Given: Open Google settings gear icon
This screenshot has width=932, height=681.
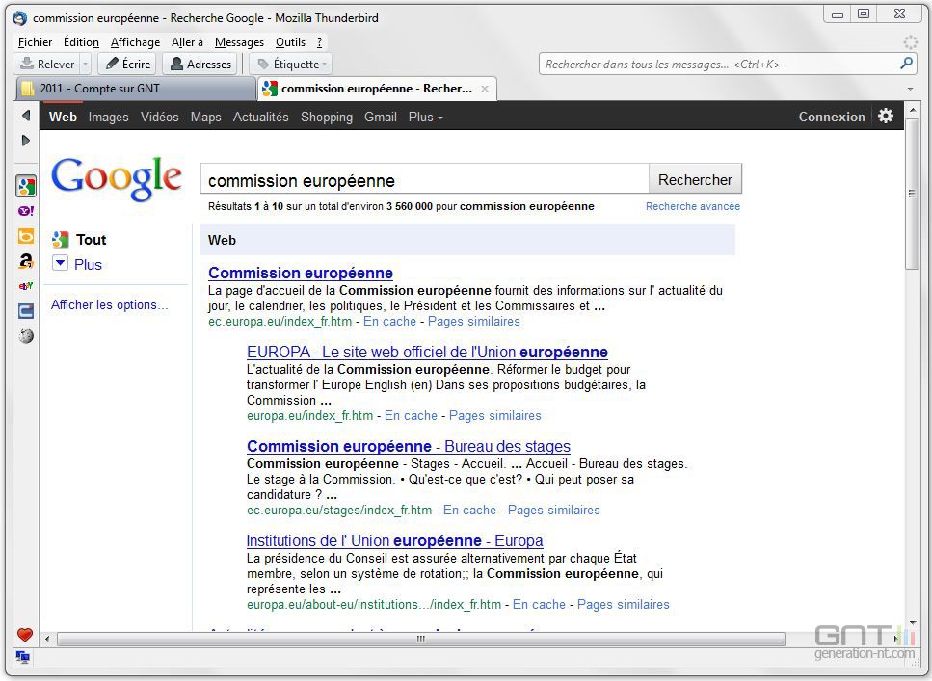Looking at the screenshot, I should (x=886, y=116).
